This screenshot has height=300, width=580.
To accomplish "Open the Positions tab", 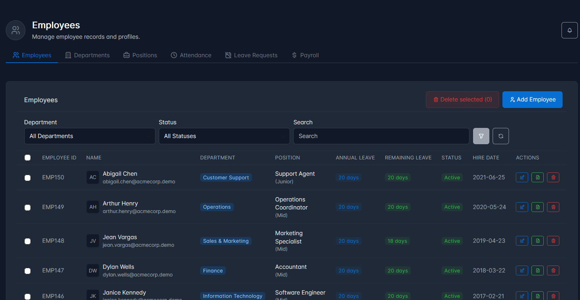I will coord(140,55).
